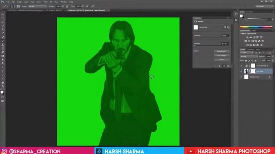The image size is (275, 154).
Task: Toggle lock transparent pixels
Action: point(246,61)
